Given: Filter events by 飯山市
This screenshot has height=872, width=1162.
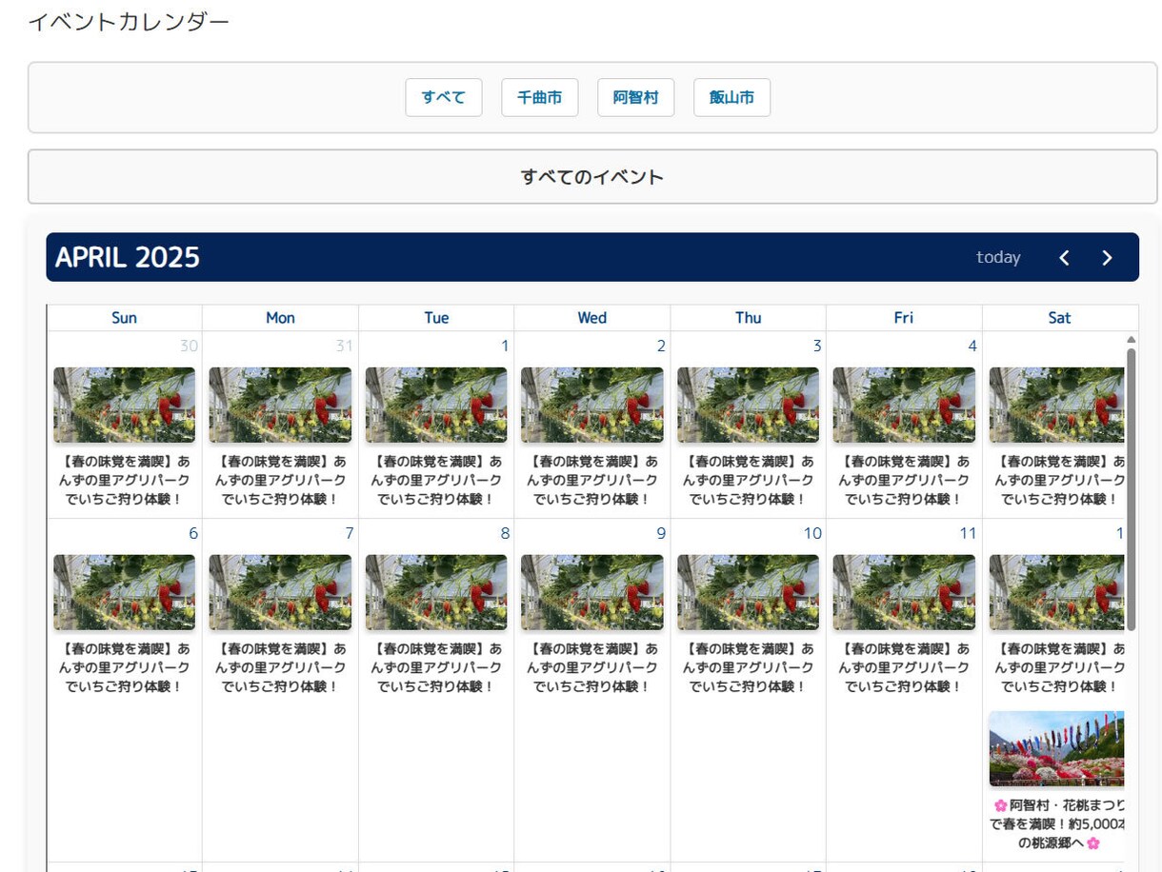Looking at the screenshot, I should pos(732,97).
